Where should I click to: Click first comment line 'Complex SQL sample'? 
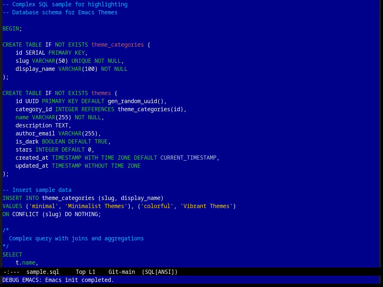[x=65, y=4]
